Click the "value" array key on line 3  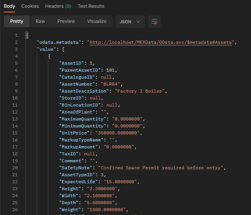[46, 49]
